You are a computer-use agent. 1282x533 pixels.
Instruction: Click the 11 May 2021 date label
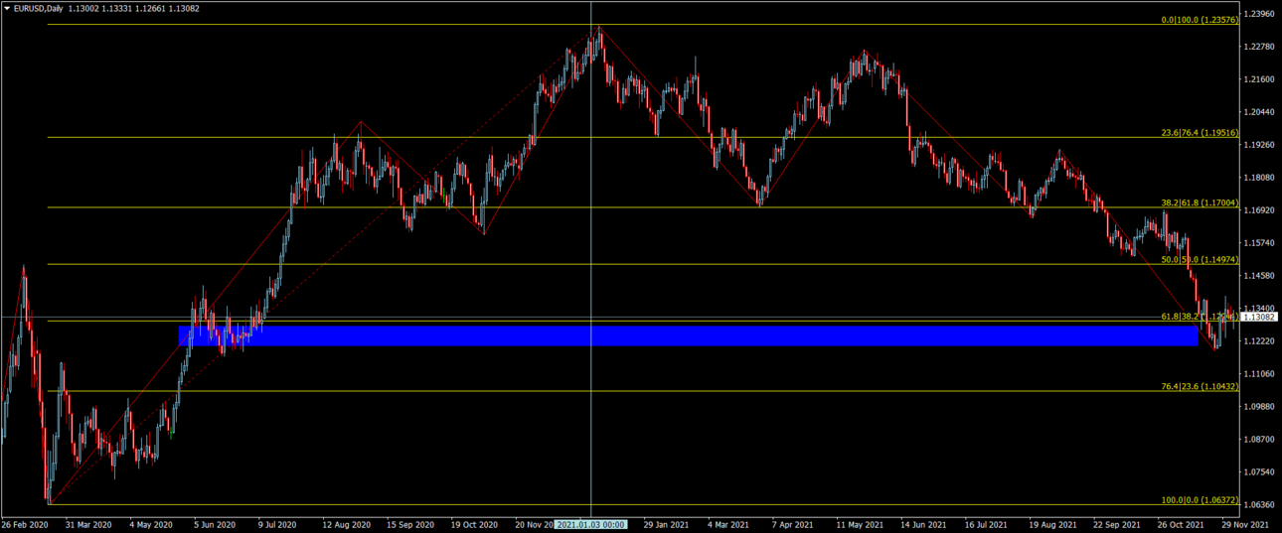[861, 524]
